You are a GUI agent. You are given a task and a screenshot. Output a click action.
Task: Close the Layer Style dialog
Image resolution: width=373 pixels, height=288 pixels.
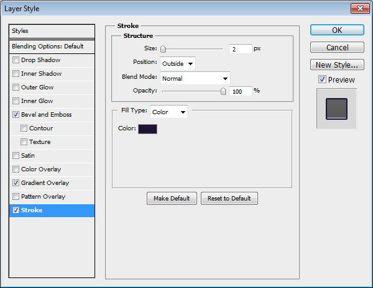tap(360, 9)
